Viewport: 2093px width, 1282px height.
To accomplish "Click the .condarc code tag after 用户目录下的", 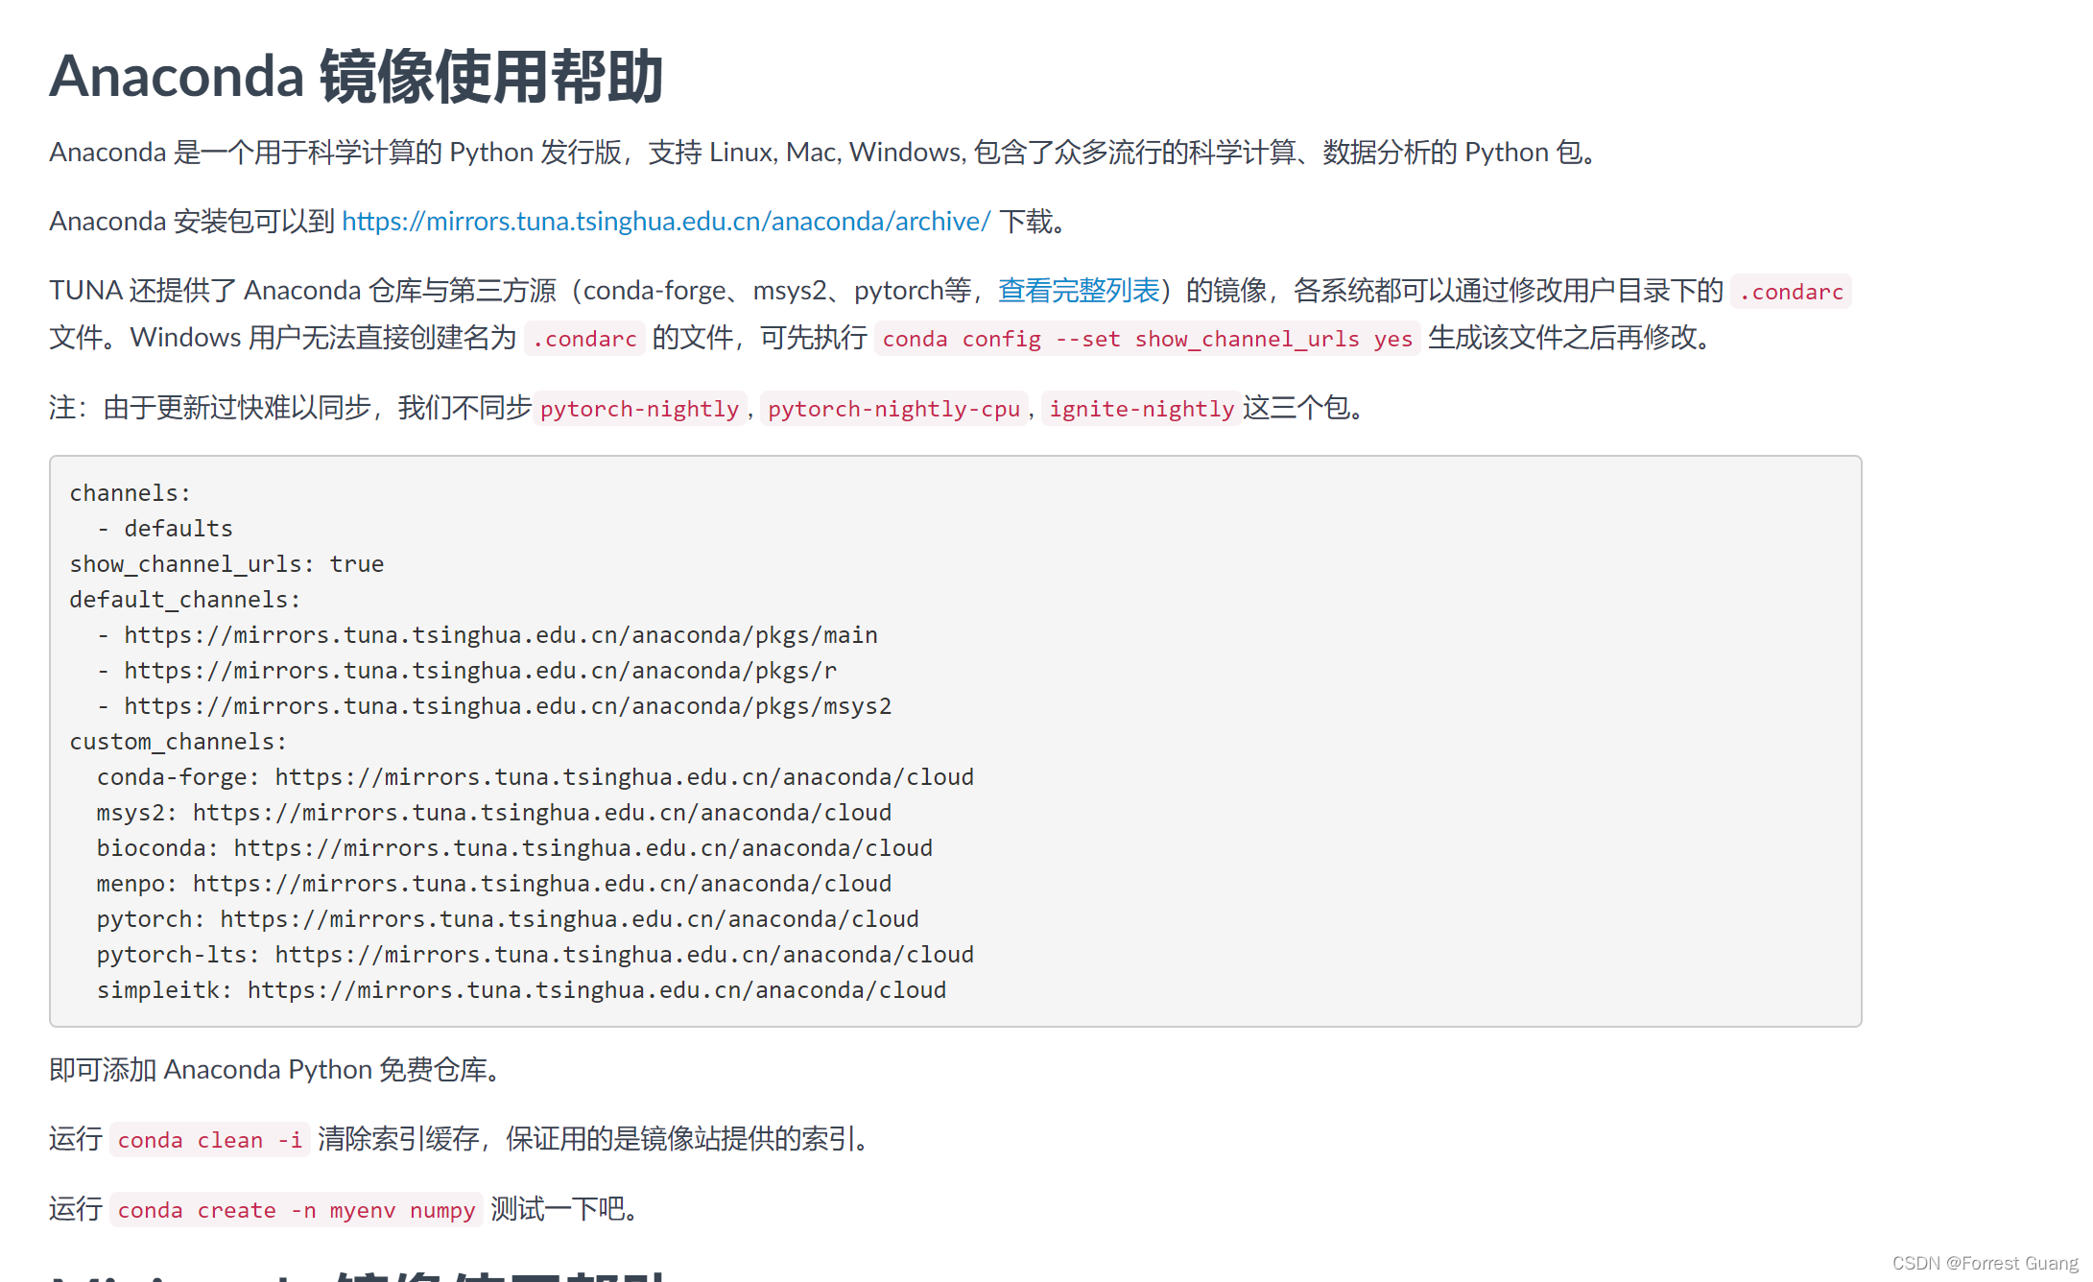I will coord(1791,292).
